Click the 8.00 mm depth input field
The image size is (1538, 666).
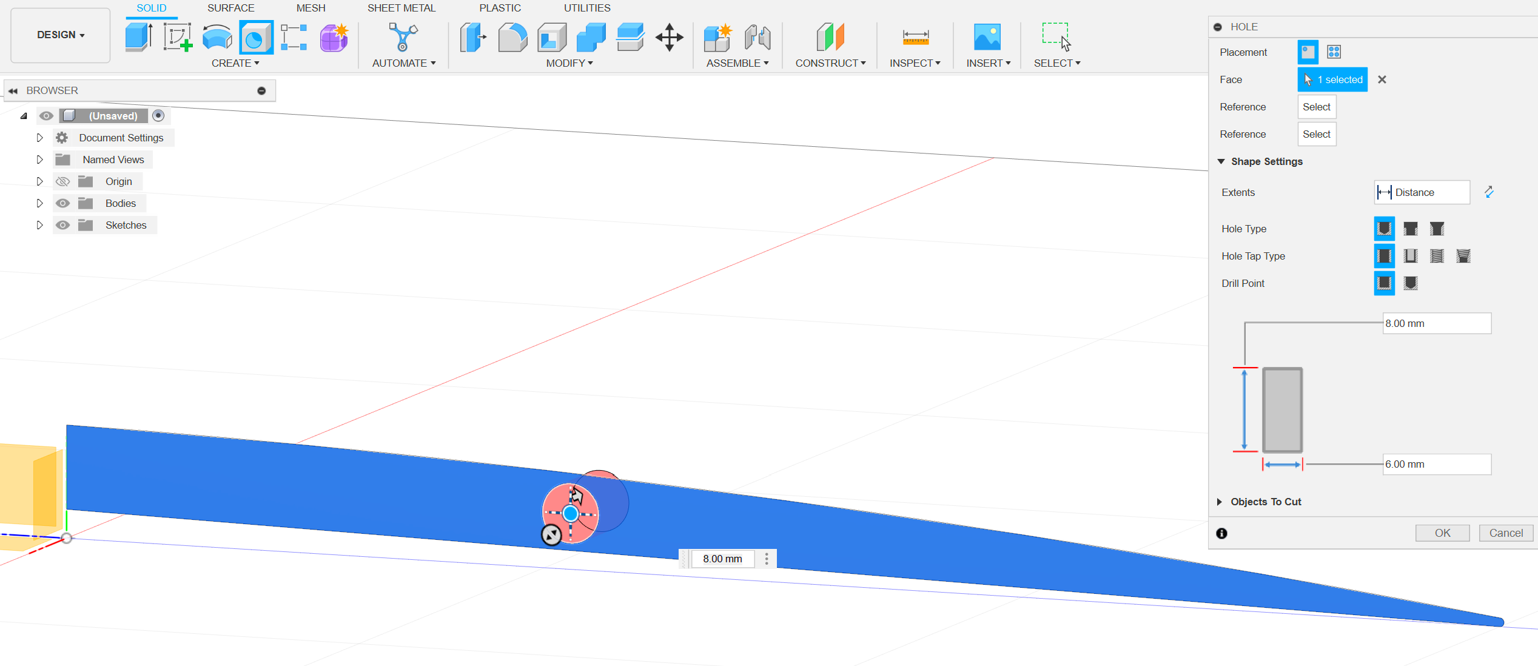tap(1437, 323)
